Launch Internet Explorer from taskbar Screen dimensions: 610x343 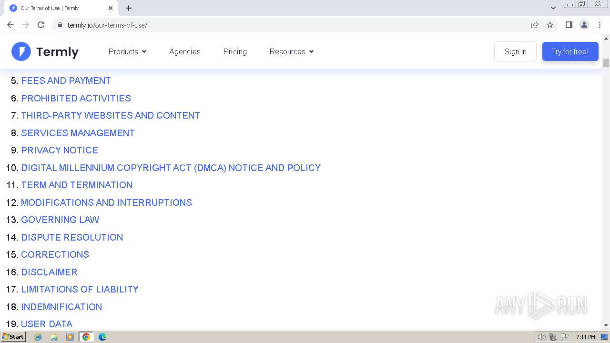coord(38,337)
